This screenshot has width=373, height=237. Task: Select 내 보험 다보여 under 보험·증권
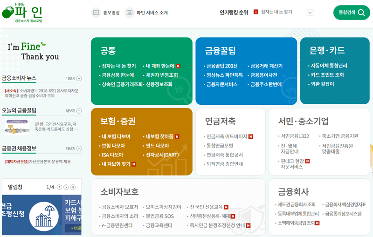[x=116, y=136]
